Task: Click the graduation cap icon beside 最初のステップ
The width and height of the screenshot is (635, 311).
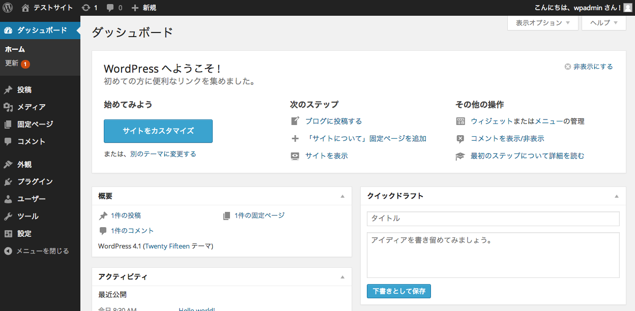Action: [460, 156]
